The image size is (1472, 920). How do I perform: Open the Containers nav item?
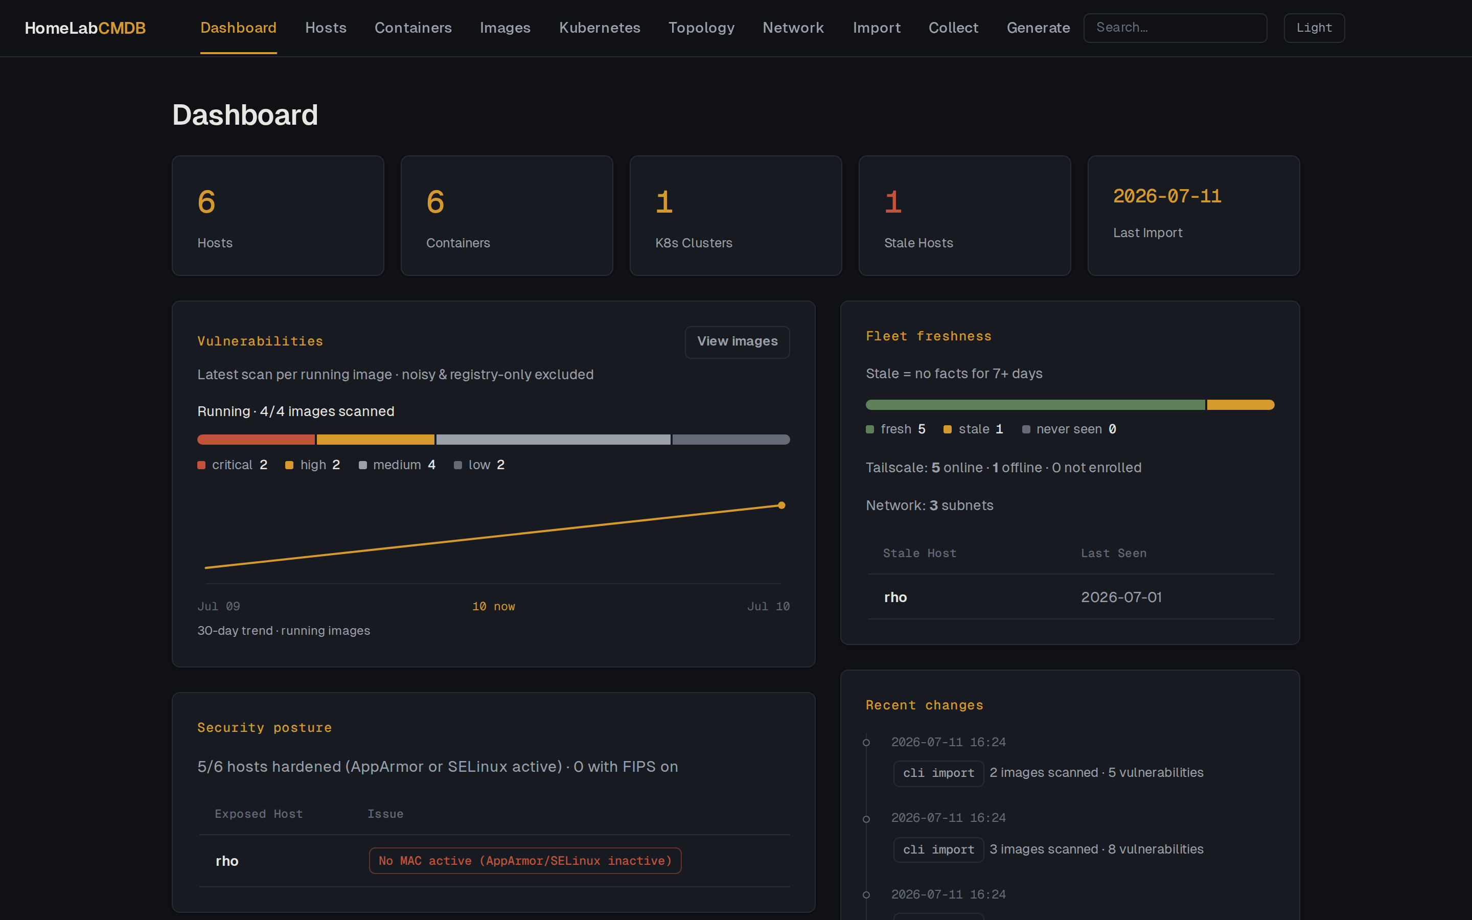[413, 28]
